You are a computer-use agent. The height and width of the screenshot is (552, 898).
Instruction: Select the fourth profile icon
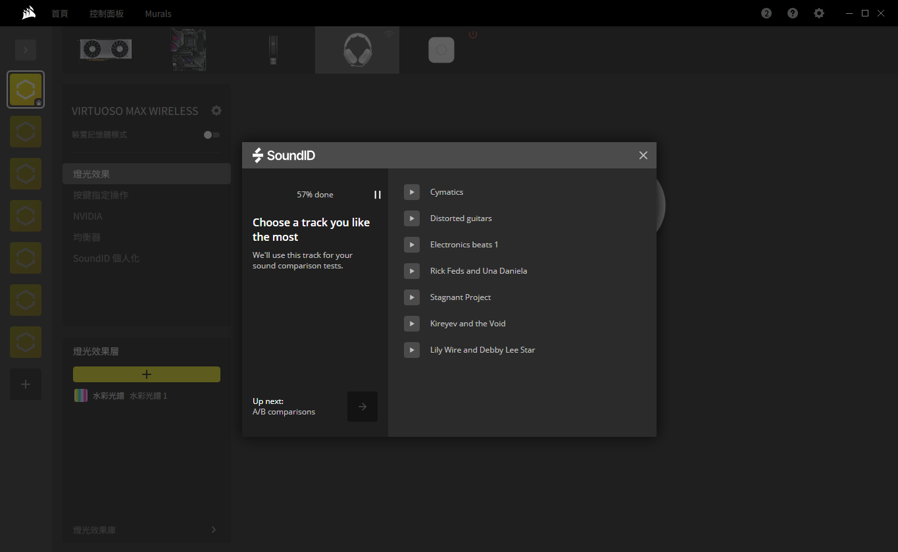(x=26, y=216)
